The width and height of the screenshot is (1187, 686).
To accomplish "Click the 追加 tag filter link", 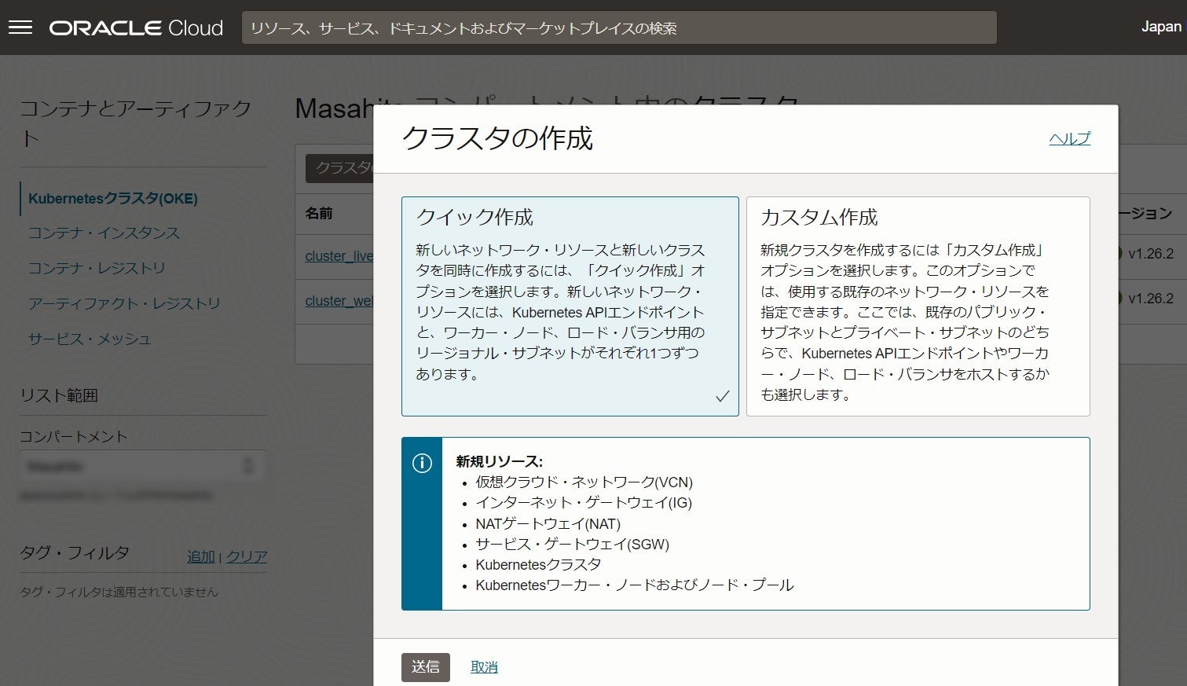I will coord(201,556).
